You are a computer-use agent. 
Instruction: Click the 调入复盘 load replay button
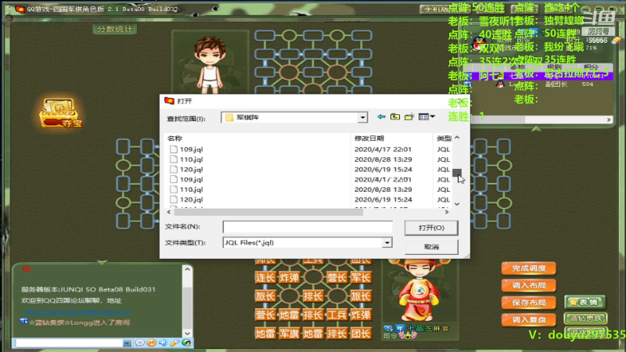[x=529, y=320]
